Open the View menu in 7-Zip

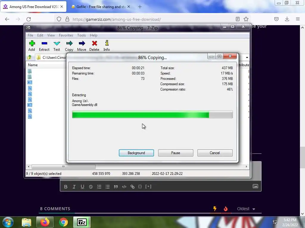click(x=51, y=35)
